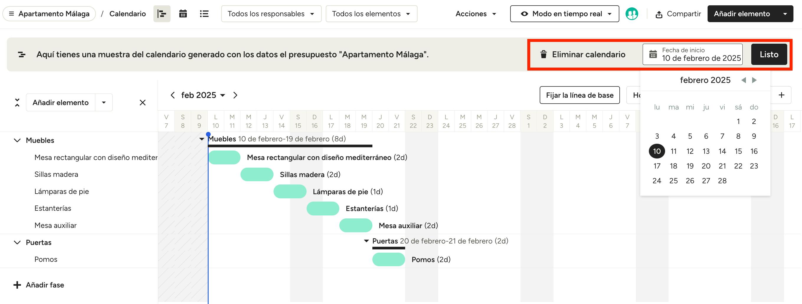Screen dimensions: 802x304
Task: Click the Compartir share icon
Action: 659,14
